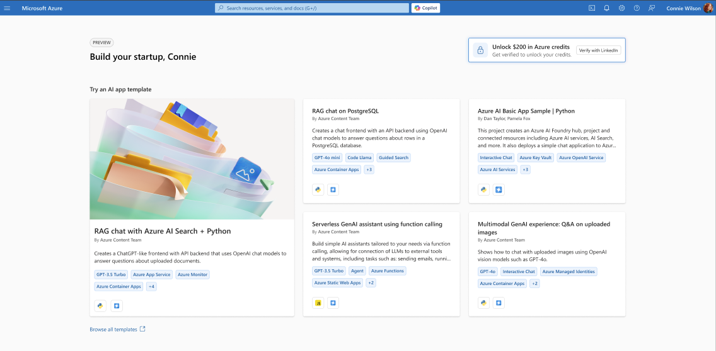Expand +3 more tags on Azure AI Basic App Sample
The image size is (716, 351).
click(525, 170)
